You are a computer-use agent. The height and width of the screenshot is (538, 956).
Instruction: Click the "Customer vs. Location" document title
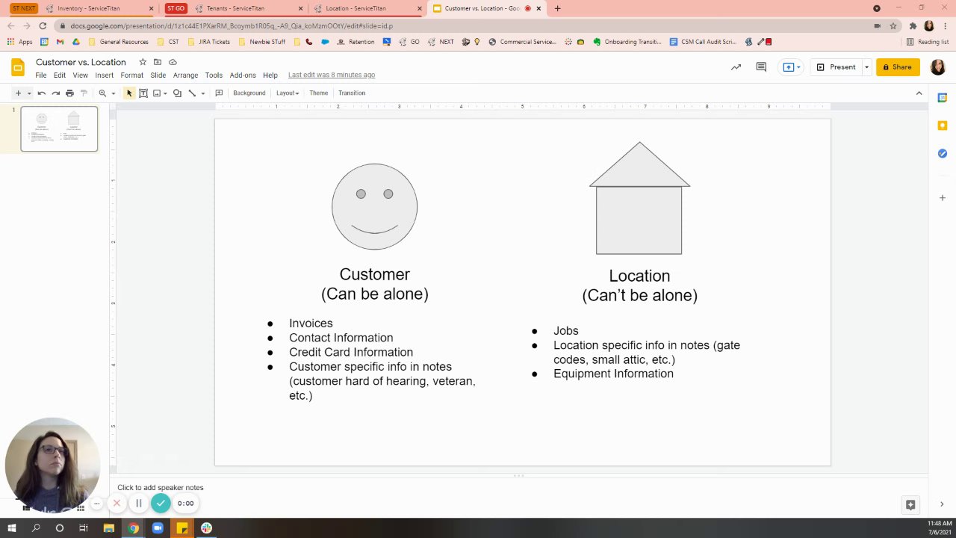(81, 62)
